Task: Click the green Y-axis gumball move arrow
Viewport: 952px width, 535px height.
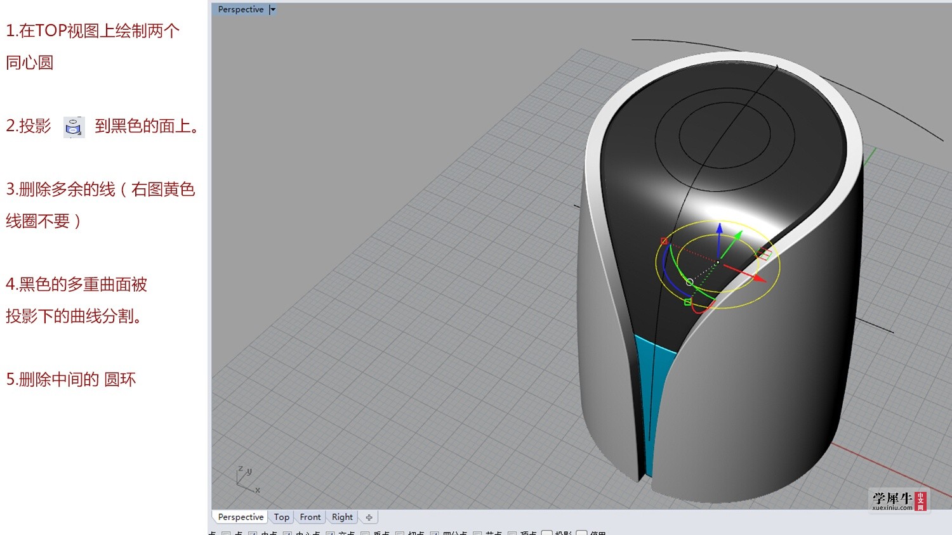Action: coord(736,238)
